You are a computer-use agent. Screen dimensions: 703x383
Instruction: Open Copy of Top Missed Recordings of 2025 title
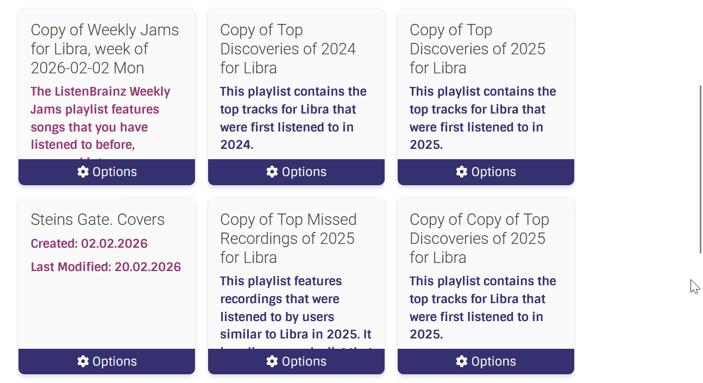288,238
